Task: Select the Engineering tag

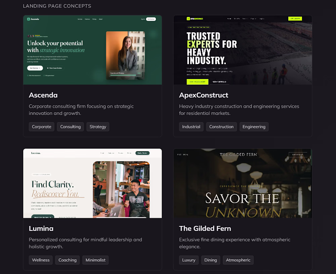Action: (254, 127)
